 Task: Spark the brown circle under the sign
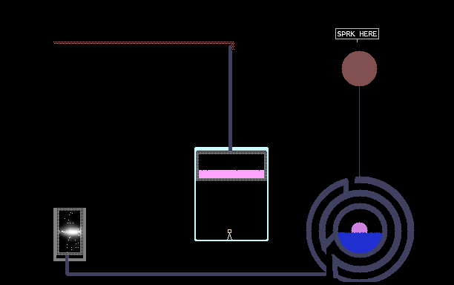[359, 68]
